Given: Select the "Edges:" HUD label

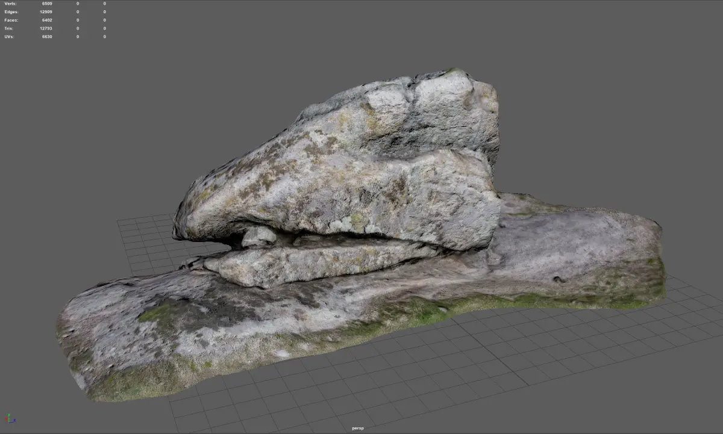Looking at the screenshot, I should coord(11,12).
